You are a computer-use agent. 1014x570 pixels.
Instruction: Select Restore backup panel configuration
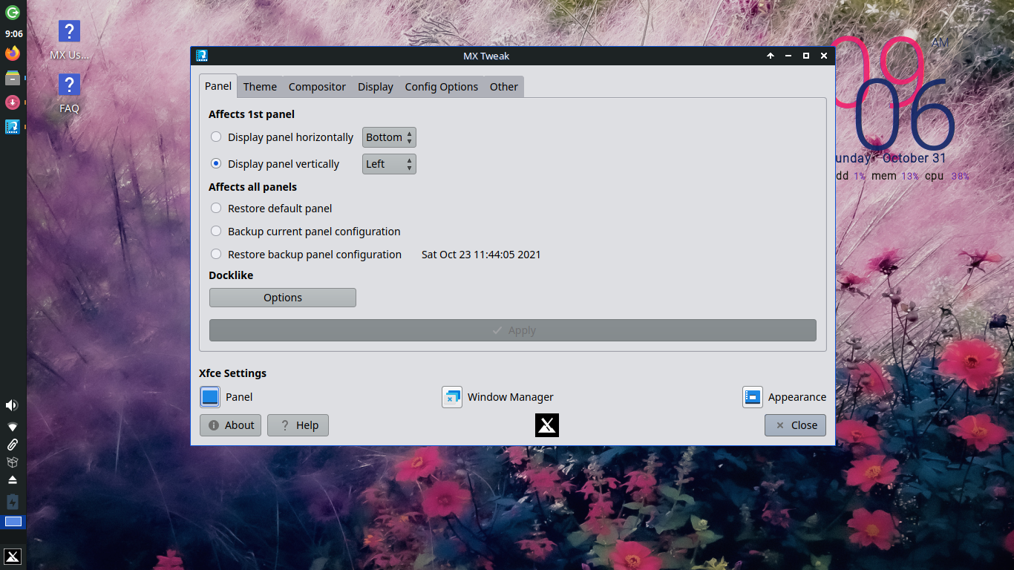[216, 254]
